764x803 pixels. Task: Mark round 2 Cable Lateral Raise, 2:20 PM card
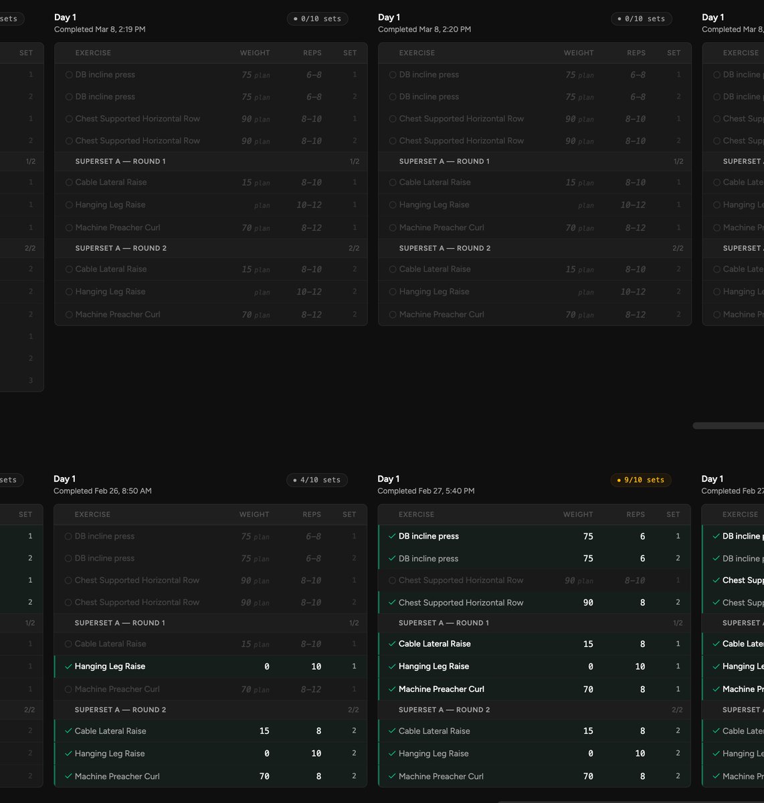(x=393, y=270)
